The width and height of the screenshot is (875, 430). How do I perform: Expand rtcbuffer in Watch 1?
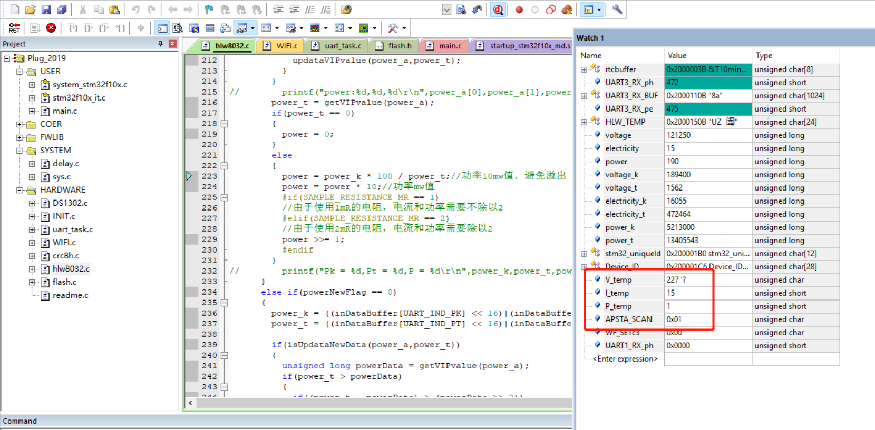[584, 69]
